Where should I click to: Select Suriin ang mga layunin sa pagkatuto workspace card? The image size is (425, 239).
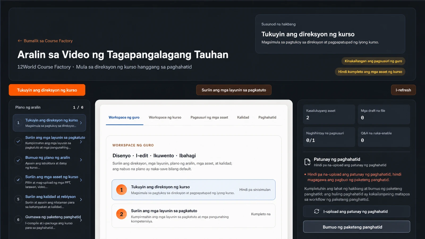(x=193, y=216)
